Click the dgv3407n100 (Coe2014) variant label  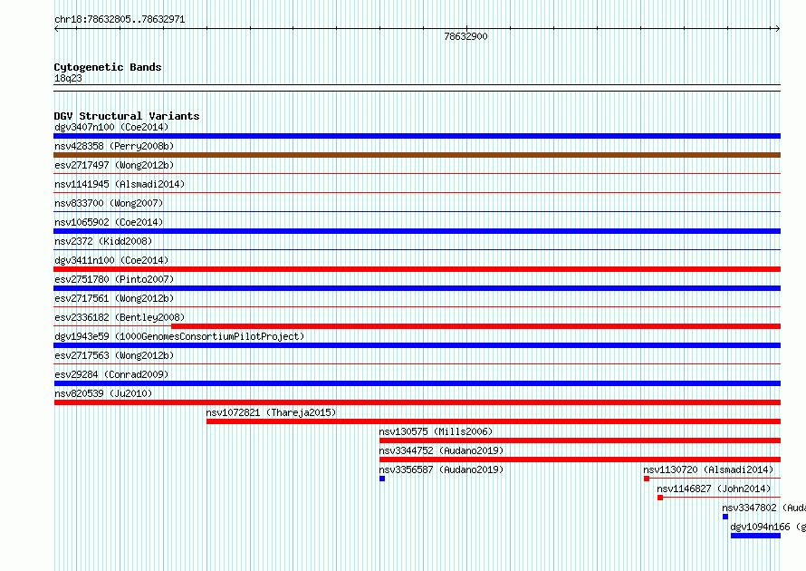[x=111, y=127]
